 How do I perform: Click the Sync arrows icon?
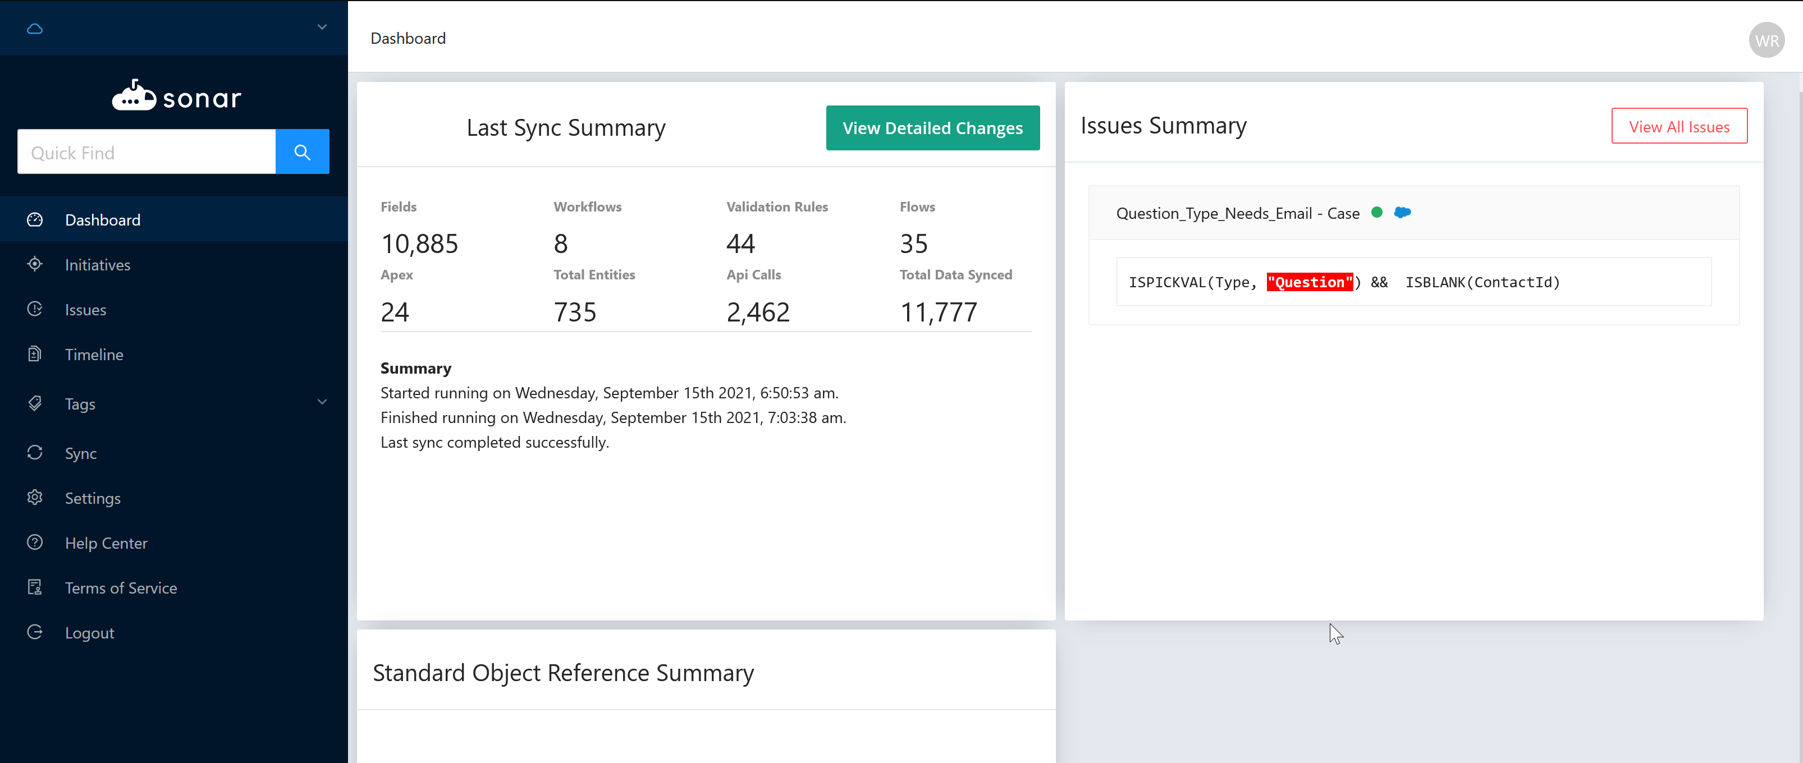tap(35, 453)
